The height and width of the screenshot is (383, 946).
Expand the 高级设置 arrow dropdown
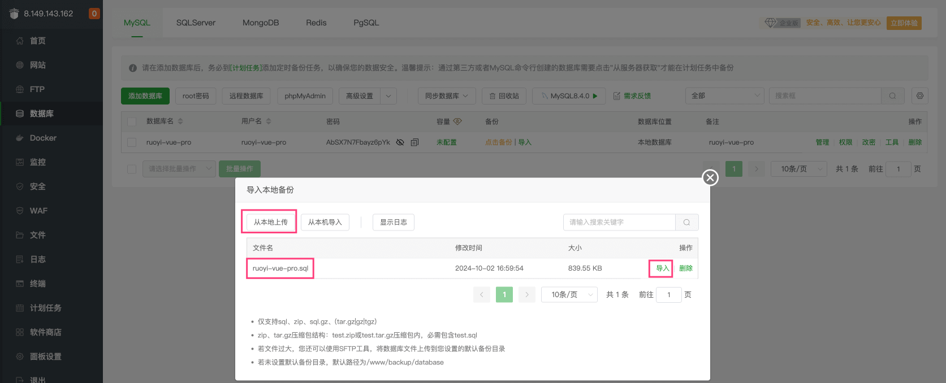[x=388, y=96]
